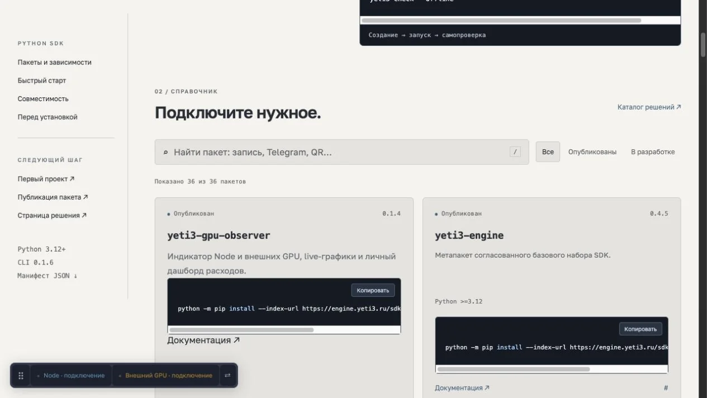707x398 pixels.
Task: Copy install command for yeti3-gpu-observer
Action: [x=373, y=290]
